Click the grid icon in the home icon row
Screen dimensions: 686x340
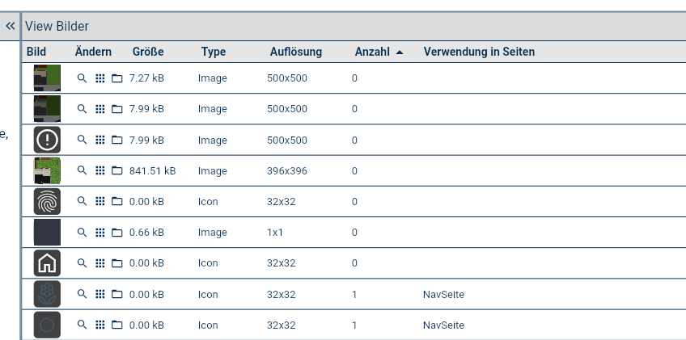click(100, 263)
